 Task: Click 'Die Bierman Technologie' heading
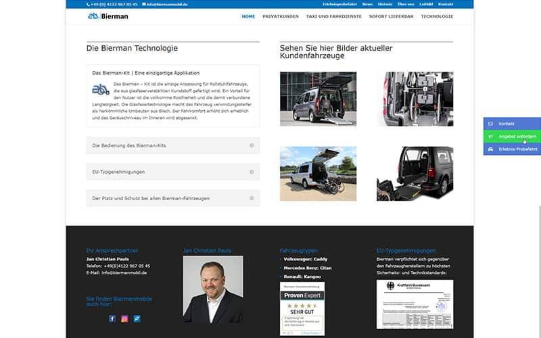pos(132,48)
